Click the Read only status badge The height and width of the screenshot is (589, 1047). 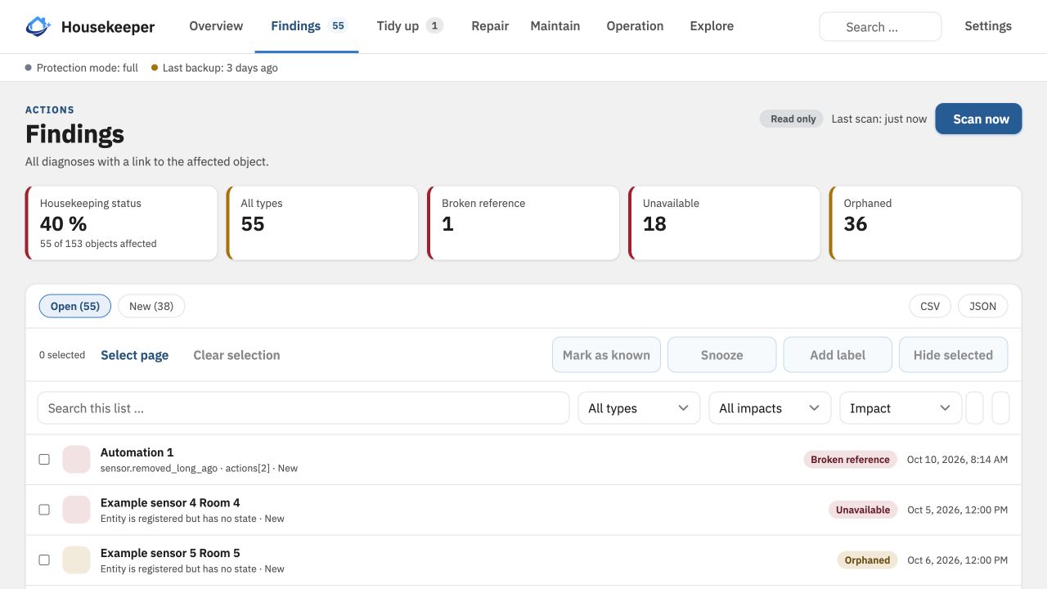click(x=792, y=119)
